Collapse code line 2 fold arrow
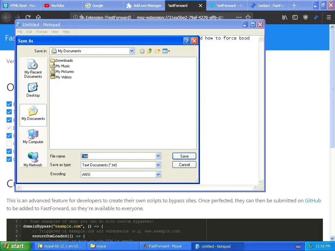335x251 pixels. (20, 226)
